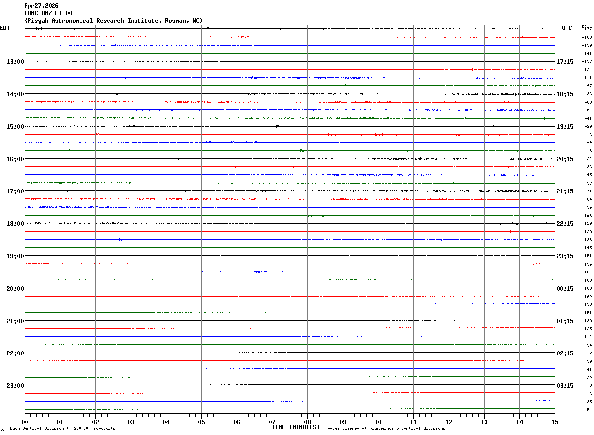Click the DC value -68
The height and width of the screenshot is (435, 594).
click(588, 102)
